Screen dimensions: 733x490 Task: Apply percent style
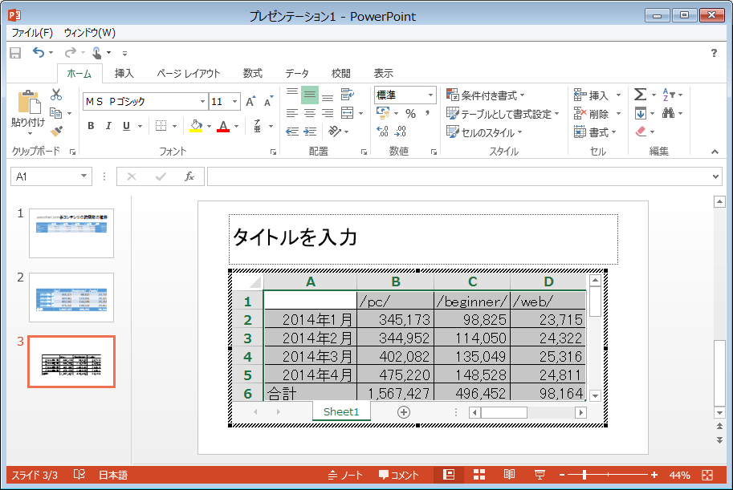pyautogui.click(x=410, y=113)
